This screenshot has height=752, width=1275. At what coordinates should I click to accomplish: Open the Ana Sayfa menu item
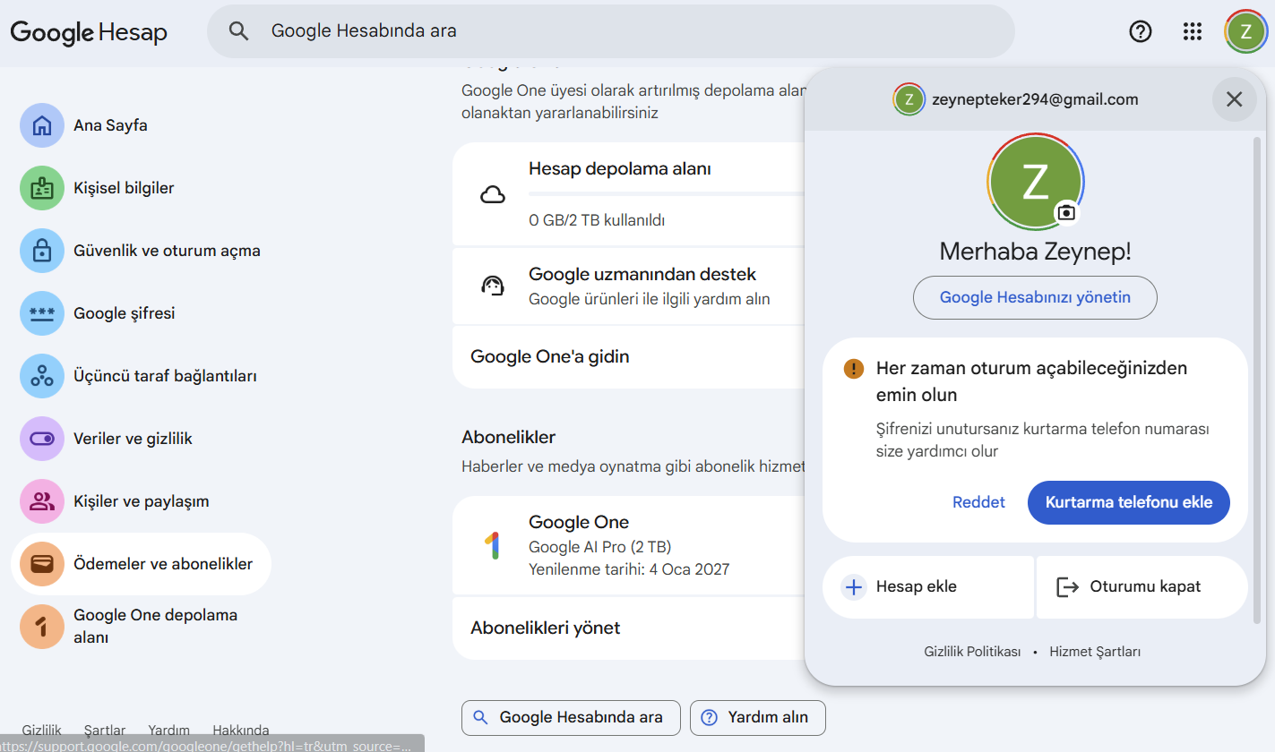(x=141, y=125)
